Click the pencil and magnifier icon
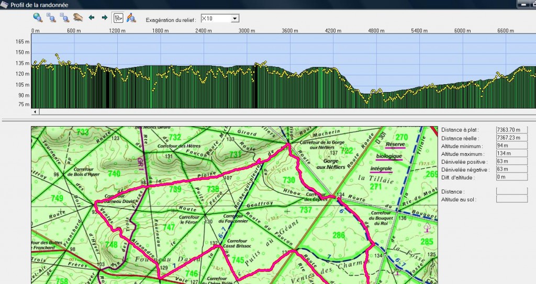The image size is (536, 284). click(131, 18)
